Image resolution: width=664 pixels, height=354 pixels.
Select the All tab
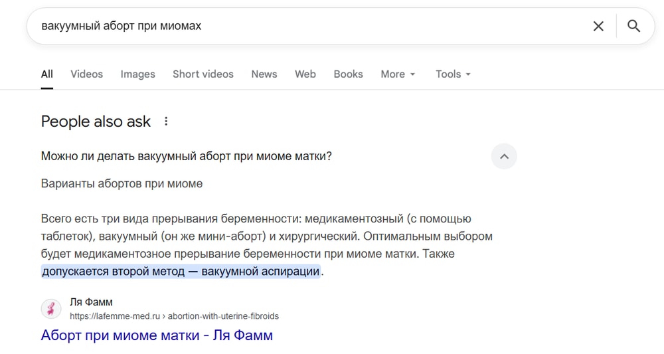[x=47, y=74]
